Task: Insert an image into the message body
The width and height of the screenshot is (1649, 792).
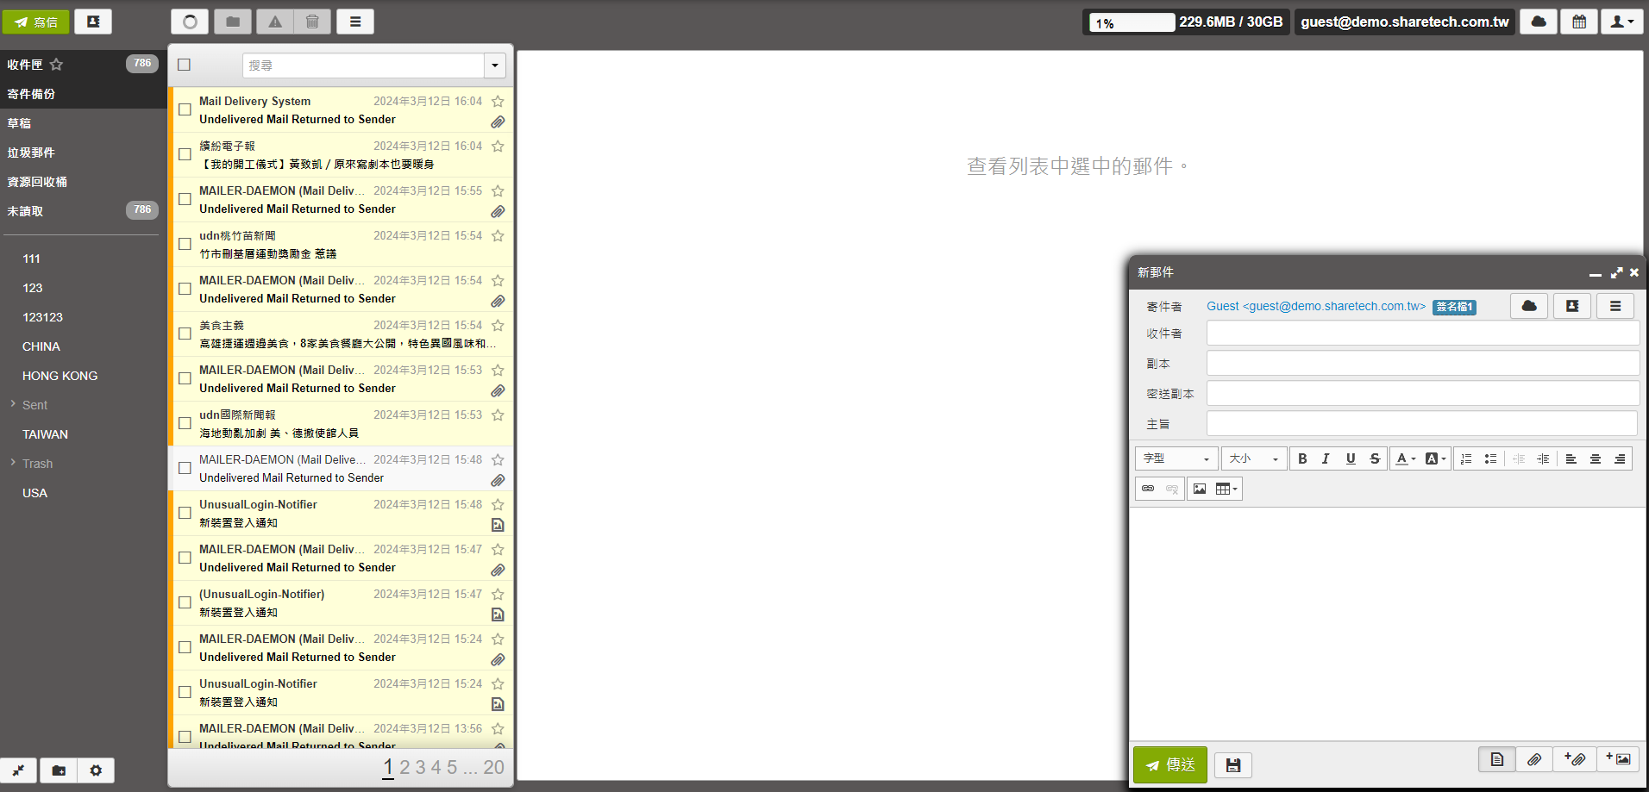Action: [1199, 489]
